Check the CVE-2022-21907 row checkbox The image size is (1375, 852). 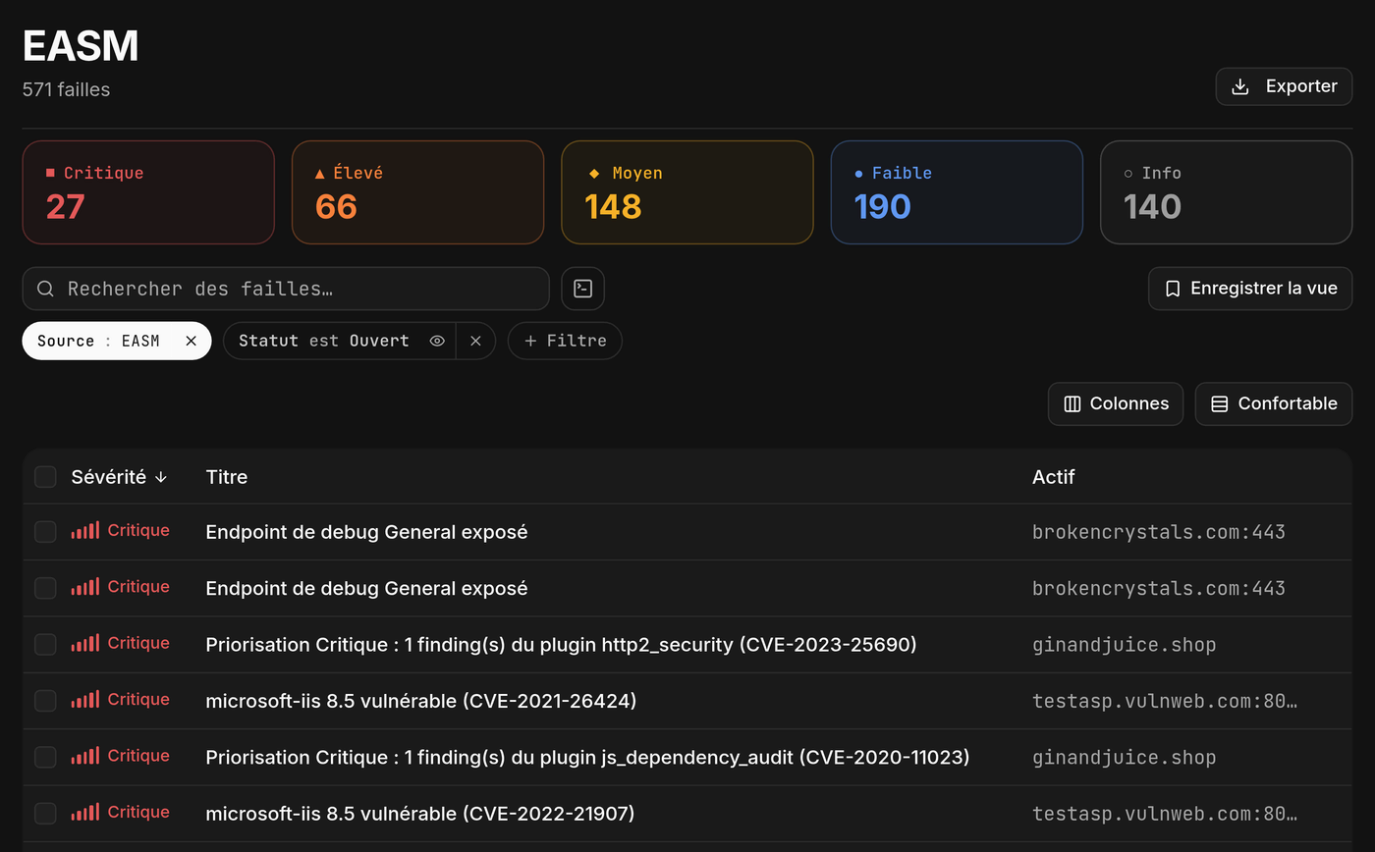[45, 814]
